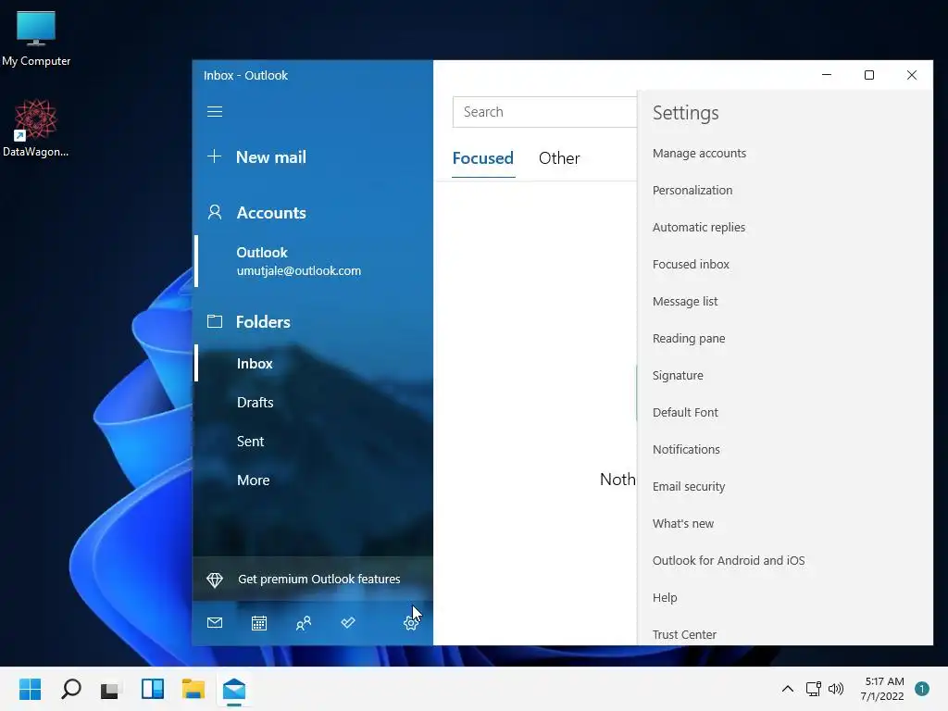This screenshot has height=711, width=948.
Task: Open Focused inbox settings
Action: 691,264
